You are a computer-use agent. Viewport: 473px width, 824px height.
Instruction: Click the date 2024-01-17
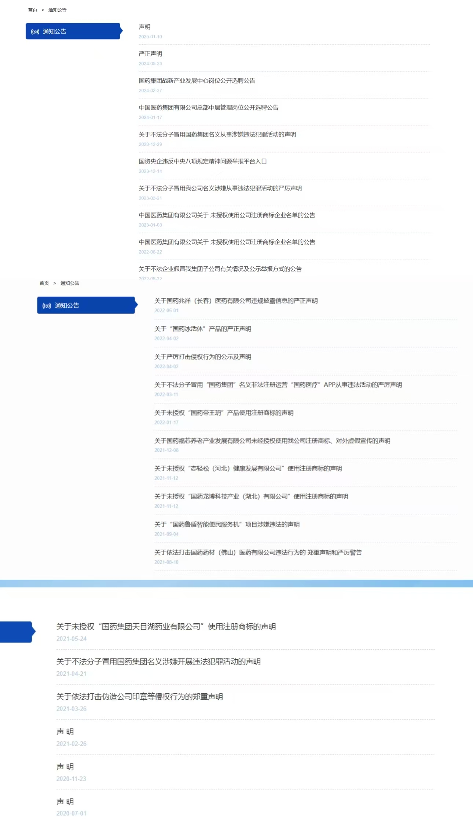tap(150, 117)
